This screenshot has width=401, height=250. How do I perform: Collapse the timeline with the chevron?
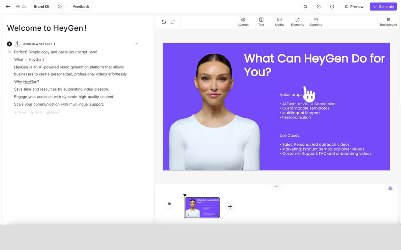[x=276, y=186]
